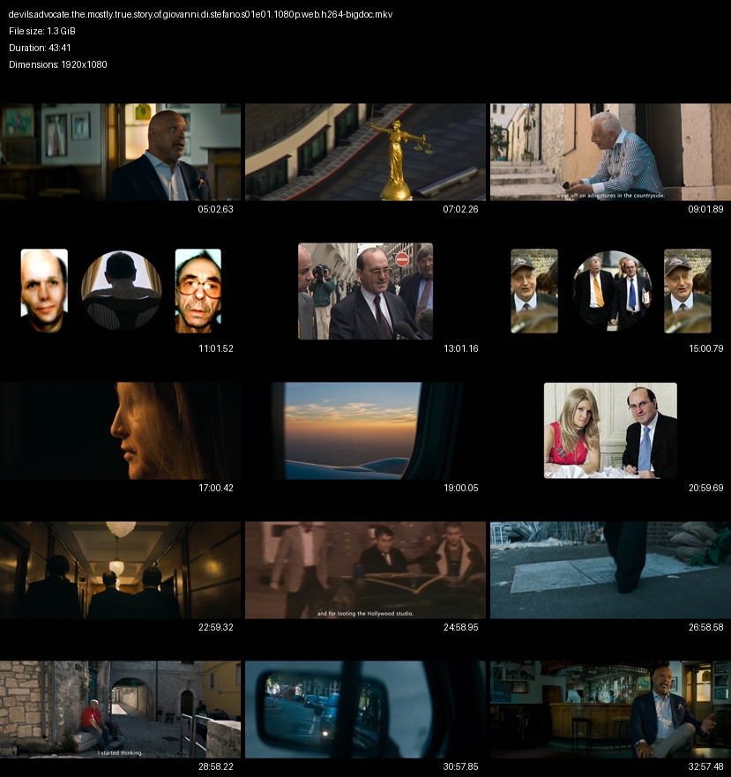This screenshot has height=777, width=731.
Task: Click the 19:00.05 timestamp label
Action: point(461,488)
